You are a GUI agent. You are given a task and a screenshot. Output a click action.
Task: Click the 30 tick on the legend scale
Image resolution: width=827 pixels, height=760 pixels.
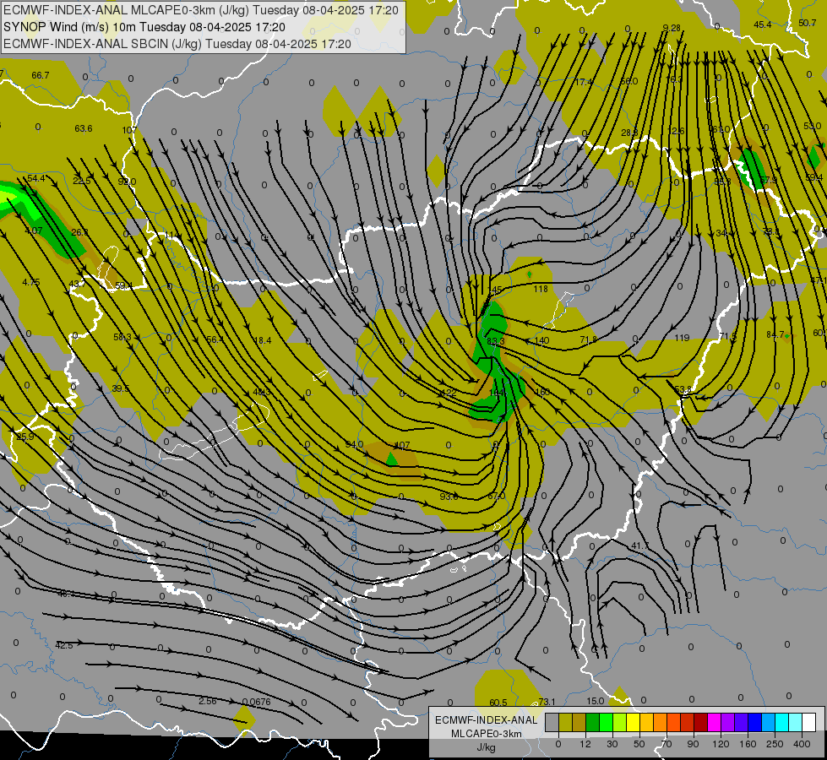click(612, 744)
